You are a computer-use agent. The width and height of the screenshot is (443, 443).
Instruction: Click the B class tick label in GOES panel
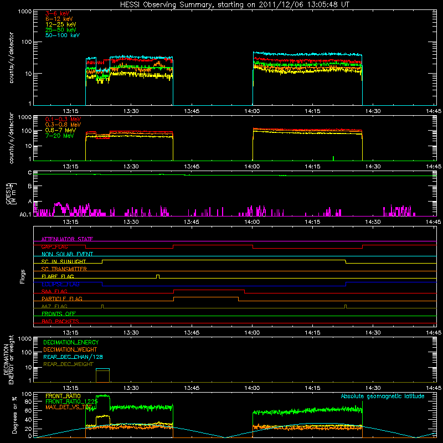(30, 187)
